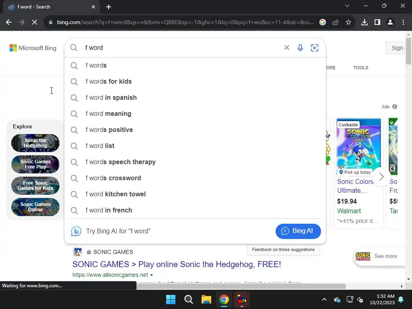Clear the search box with X
Image resolution: width=412 pixels, height=309 pixels.
[286, 47]
